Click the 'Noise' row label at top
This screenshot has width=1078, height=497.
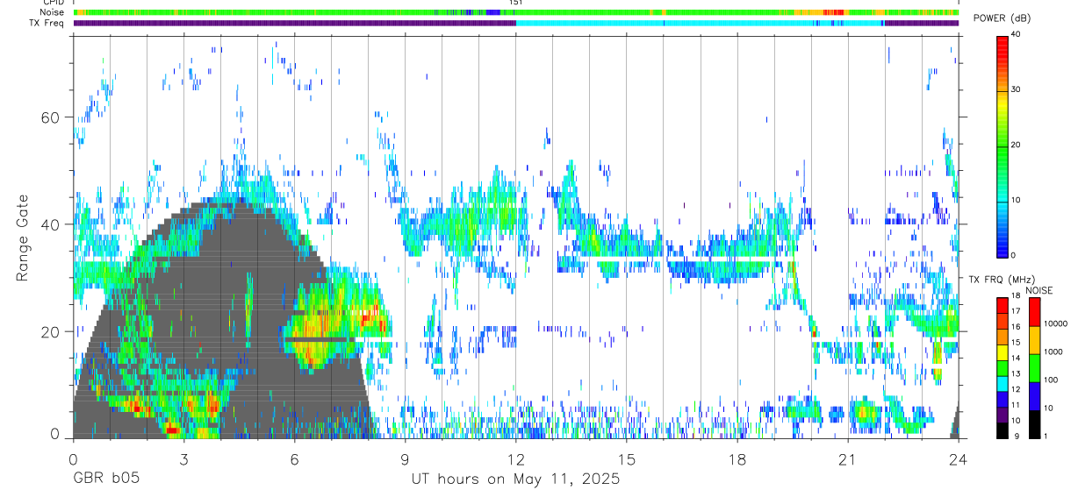click(52, 13)
